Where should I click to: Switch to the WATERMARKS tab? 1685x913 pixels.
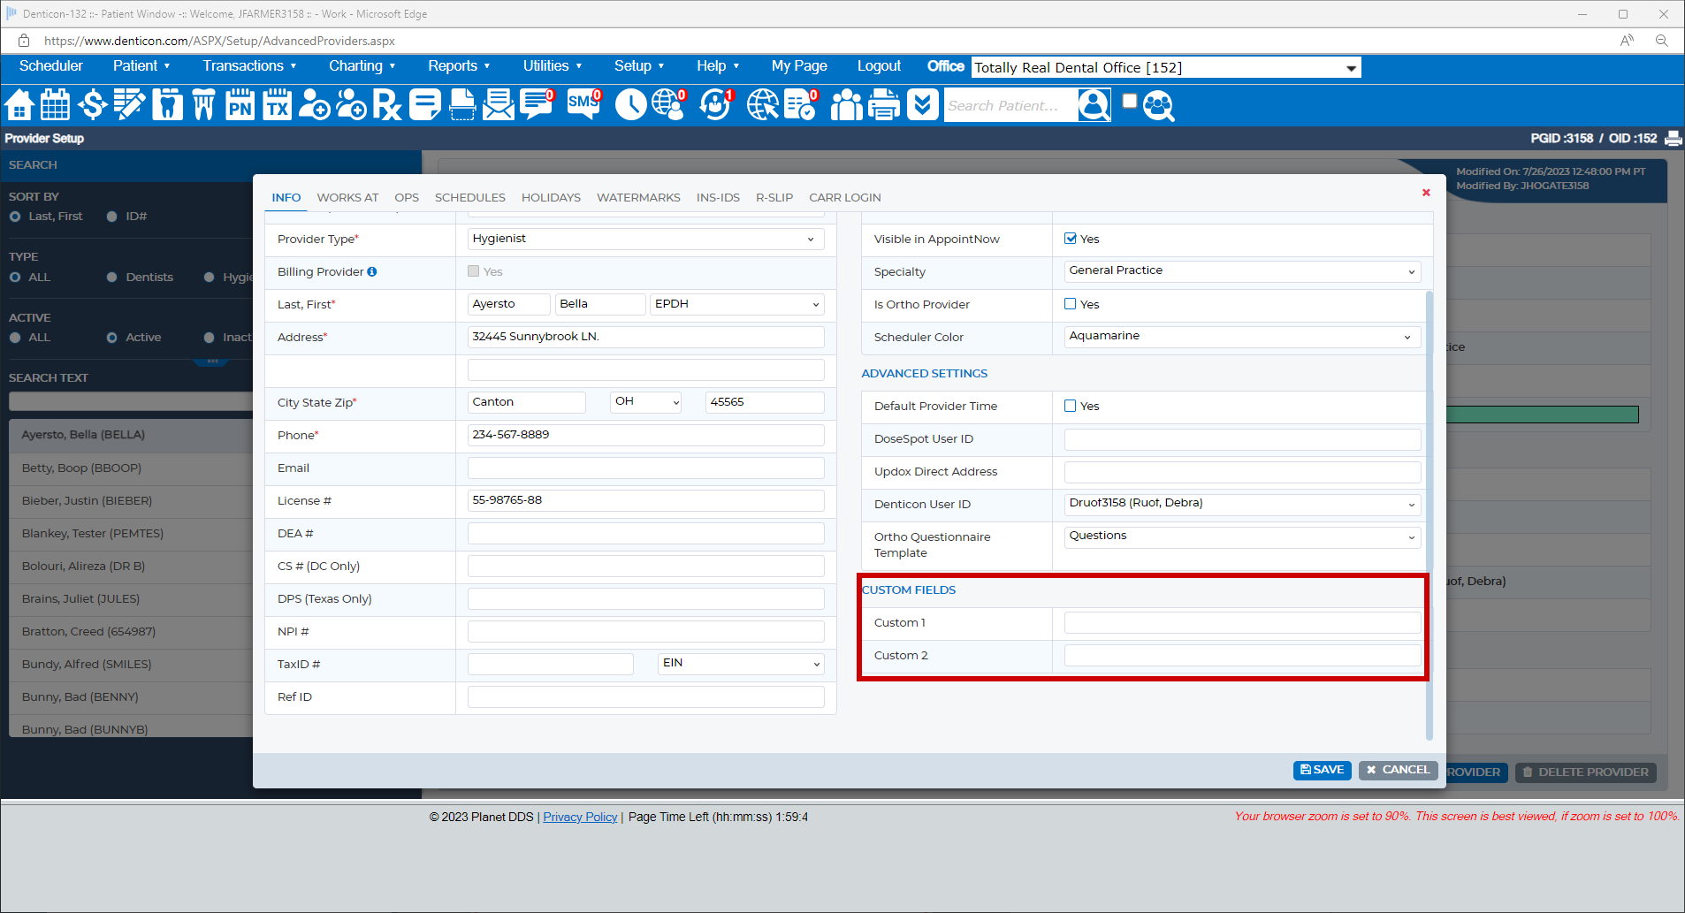point(638,198)
